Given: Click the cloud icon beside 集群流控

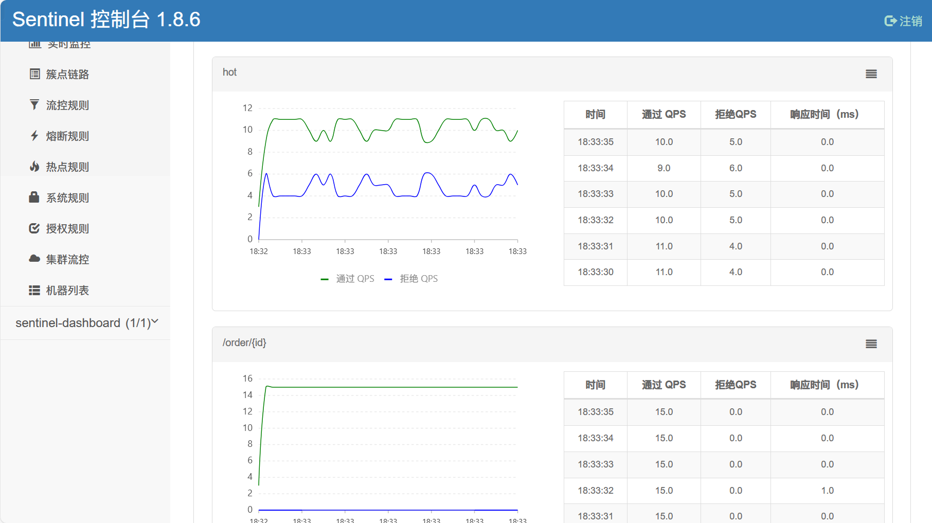Looking at the screenshot, I should pyautogui.click(x=34, y=259).
